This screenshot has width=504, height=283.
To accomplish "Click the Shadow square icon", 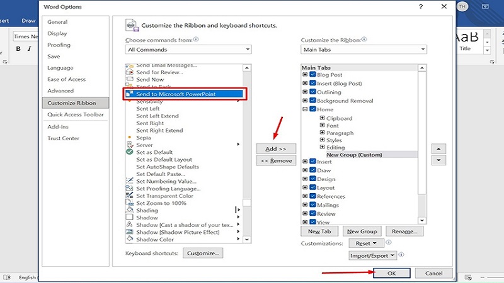I will pyautogui.click(x=130, y=217).
